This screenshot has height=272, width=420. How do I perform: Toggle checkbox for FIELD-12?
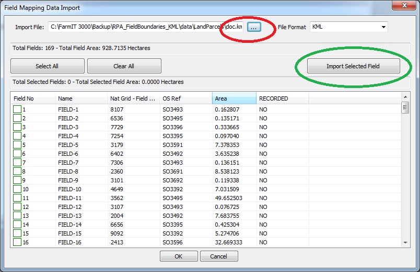[x=17, y=206]
